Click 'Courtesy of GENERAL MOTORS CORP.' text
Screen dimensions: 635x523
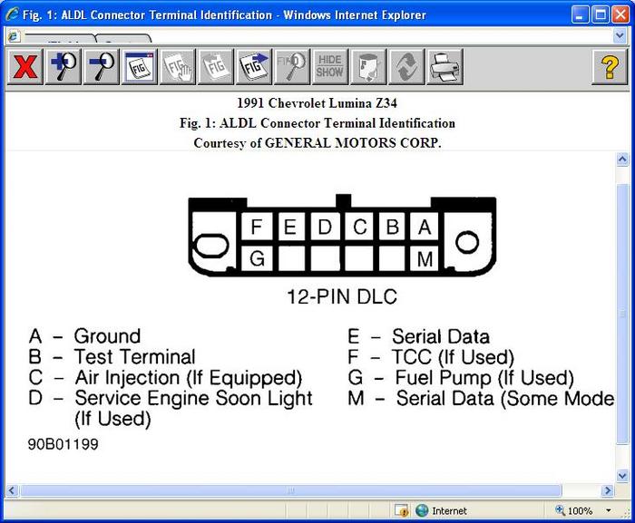tap(317, 143)
